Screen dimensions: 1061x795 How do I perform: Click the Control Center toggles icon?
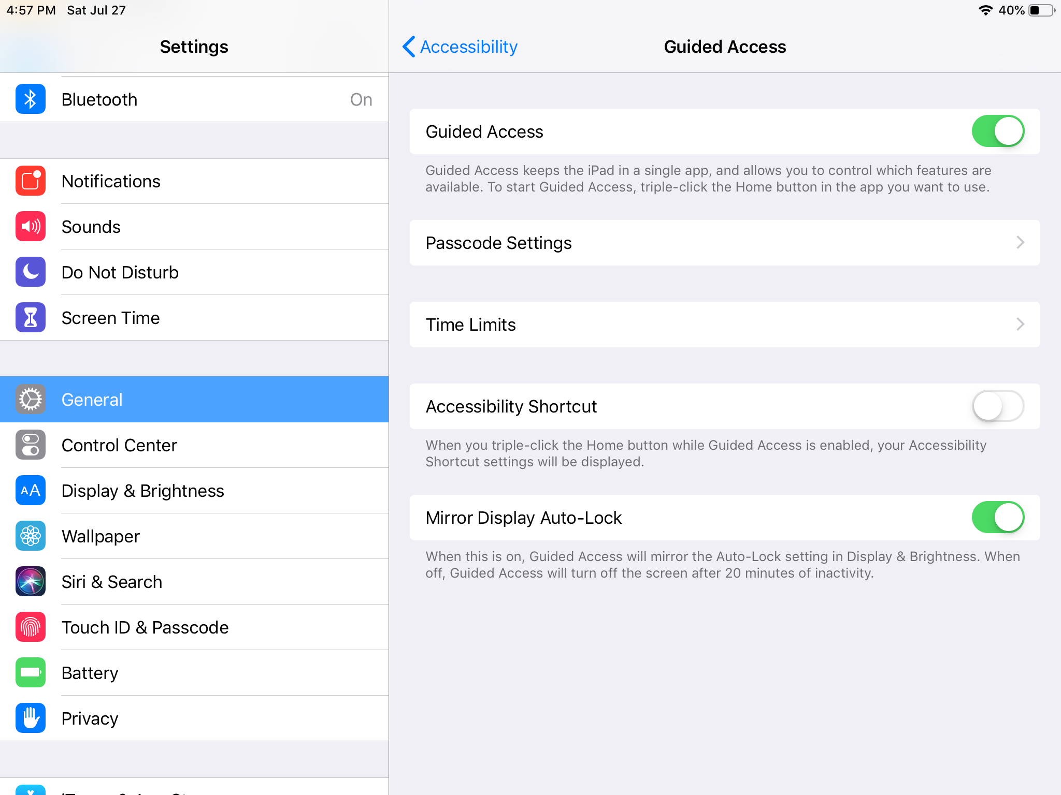31,445
